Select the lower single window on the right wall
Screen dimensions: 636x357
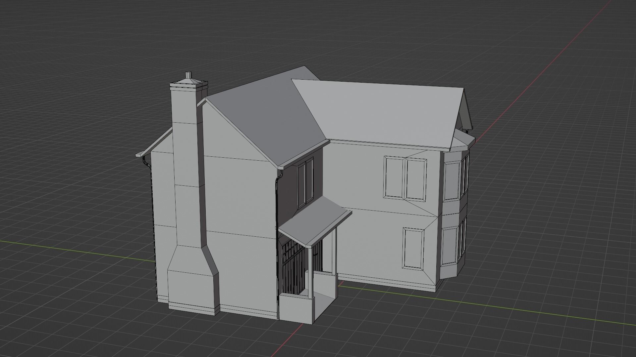413,248
